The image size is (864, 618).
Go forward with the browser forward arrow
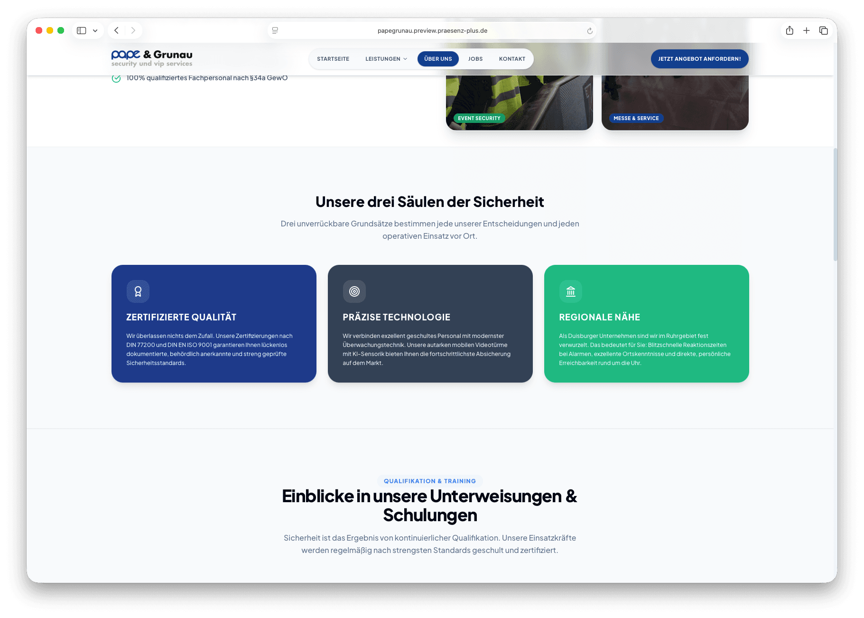[x=133, y=30]
